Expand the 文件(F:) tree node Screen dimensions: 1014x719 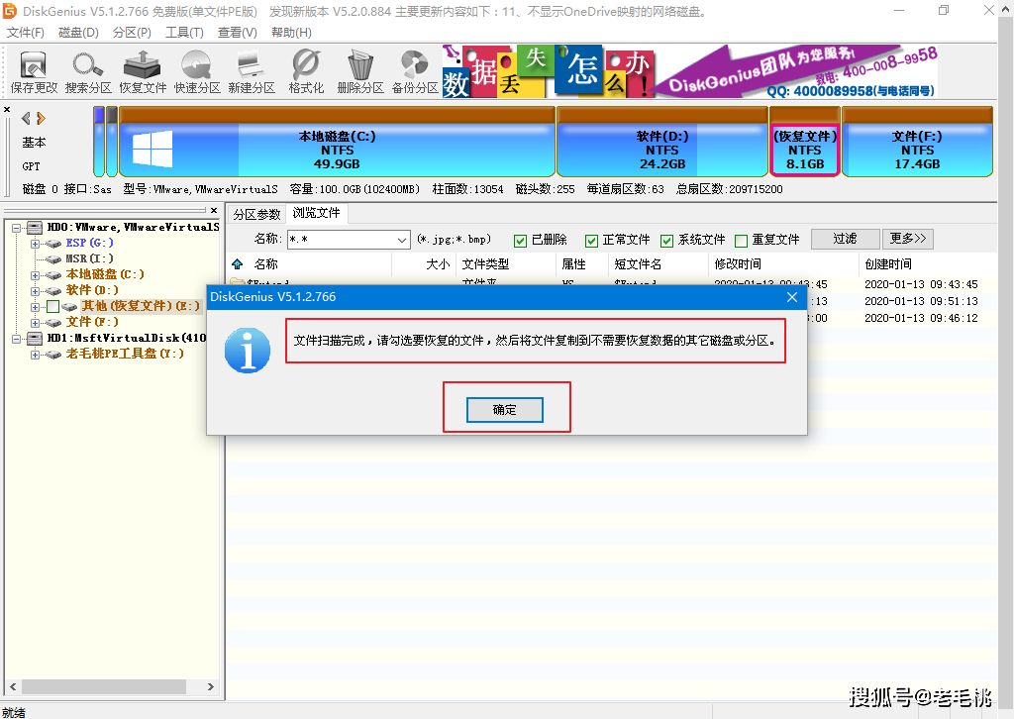click(35, 323)
